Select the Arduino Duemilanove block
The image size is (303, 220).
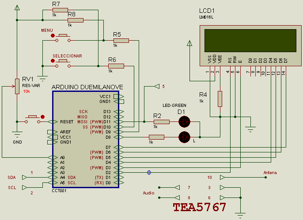[x=86, y=140]
